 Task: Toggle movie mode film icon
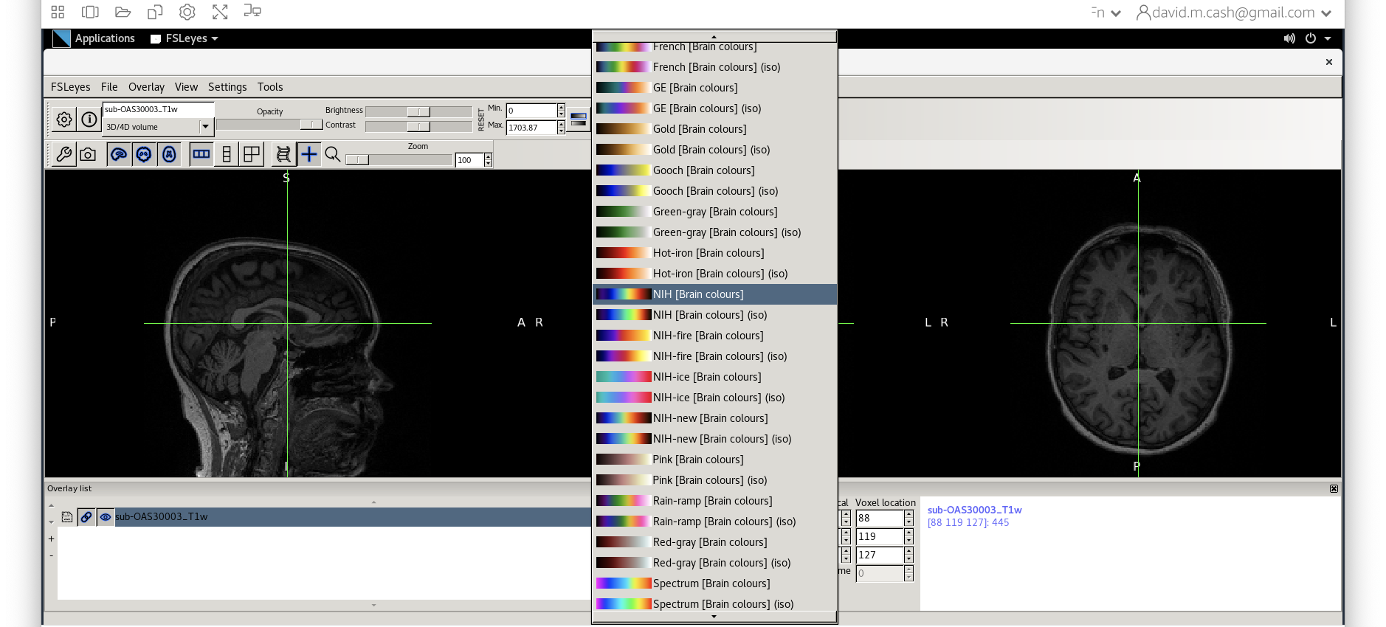[x=283, y=154]
